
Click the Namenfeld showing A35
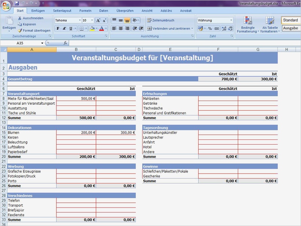click(21, 43)
